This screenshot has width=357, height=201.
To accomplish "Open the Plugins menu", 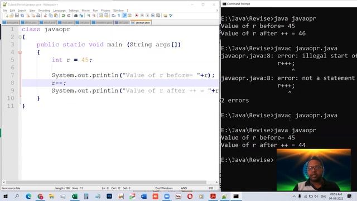I will (x=105, y=11).
